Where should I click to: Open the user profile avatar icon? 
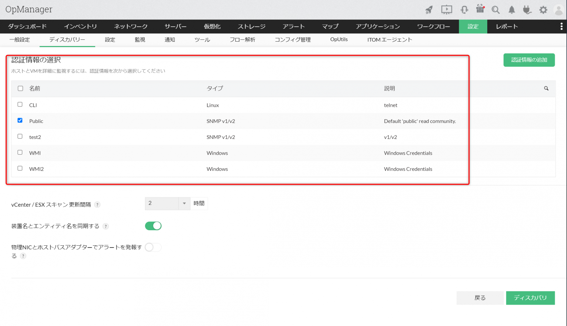(x=559, y=10)
